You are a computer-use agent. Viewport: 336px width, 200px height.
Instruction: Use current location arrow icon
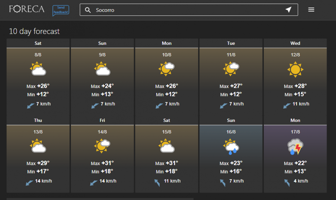click(x=288, y=9)
